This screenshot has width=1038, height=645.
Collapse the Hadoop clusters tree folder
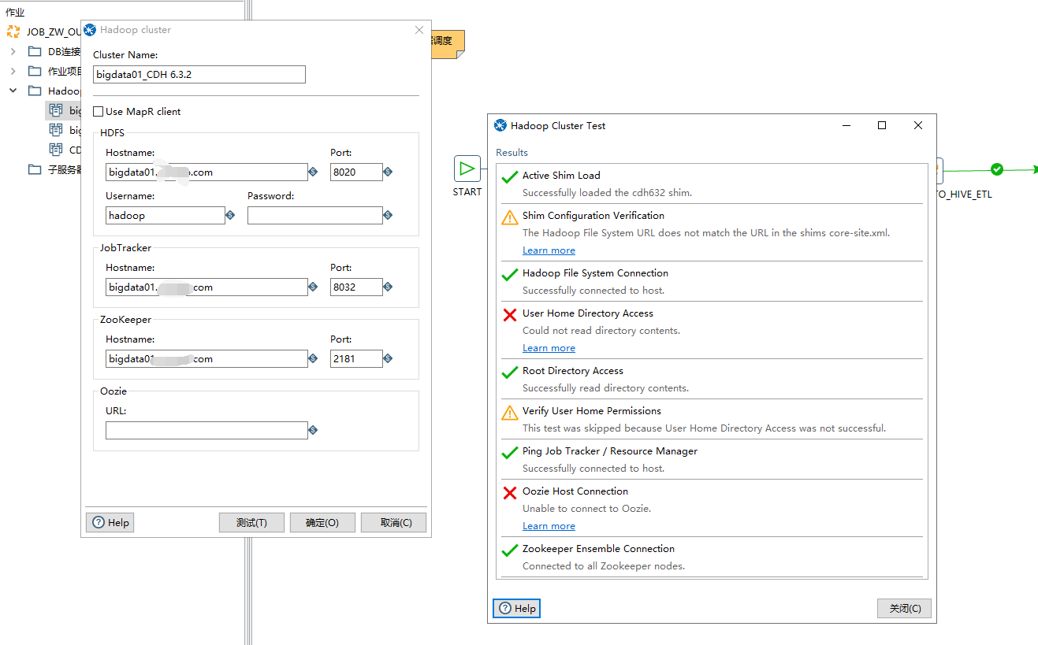[13, 91]
